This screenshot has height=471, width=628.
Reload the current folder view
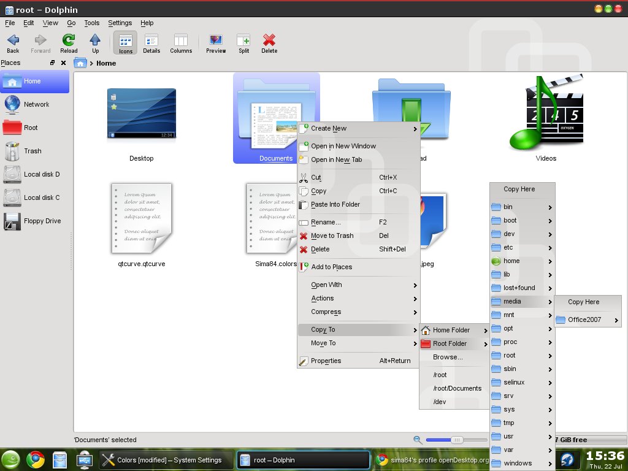(69, 44)
